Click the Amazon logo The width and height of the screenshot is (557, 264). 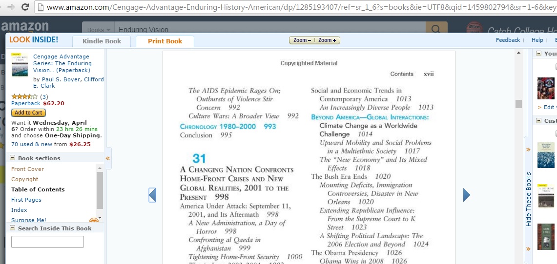24,27
